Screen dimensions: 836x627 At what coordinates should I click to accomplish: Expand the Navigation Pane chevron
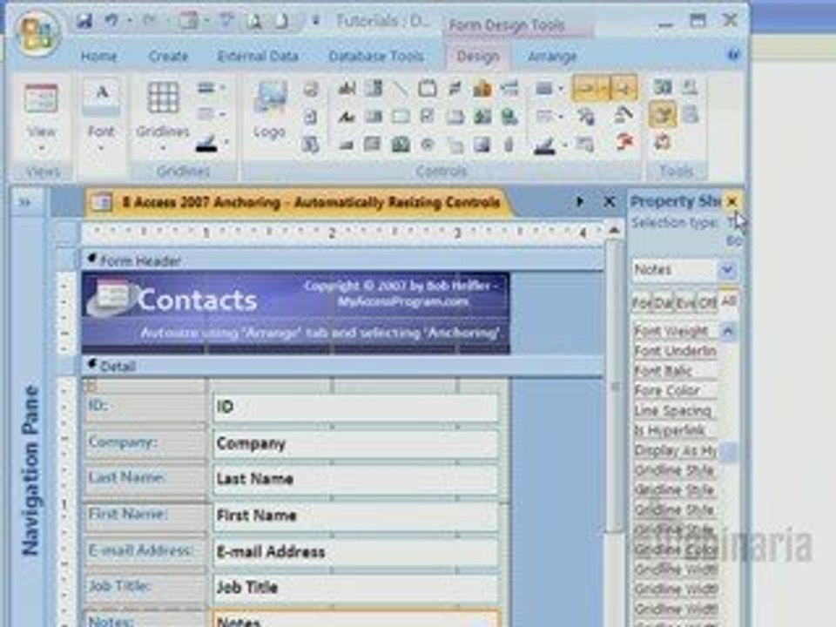tap(25, 202)
